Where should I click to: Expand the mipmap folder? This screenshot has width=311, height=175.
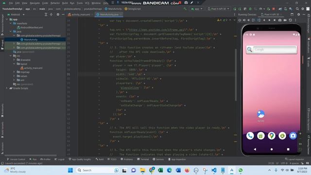(x=14, y=72)
